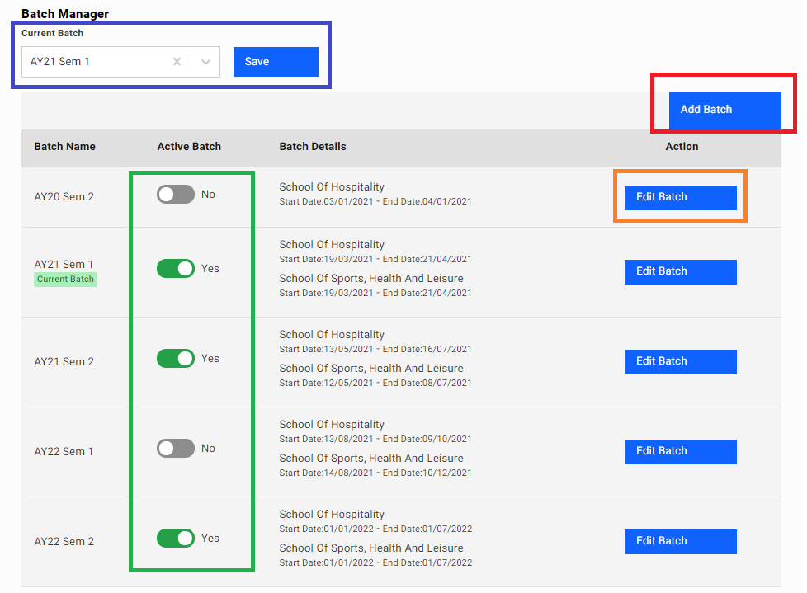
Task: Toggle off AY22 Sem 2 active batch
Action: coord(176,539)
